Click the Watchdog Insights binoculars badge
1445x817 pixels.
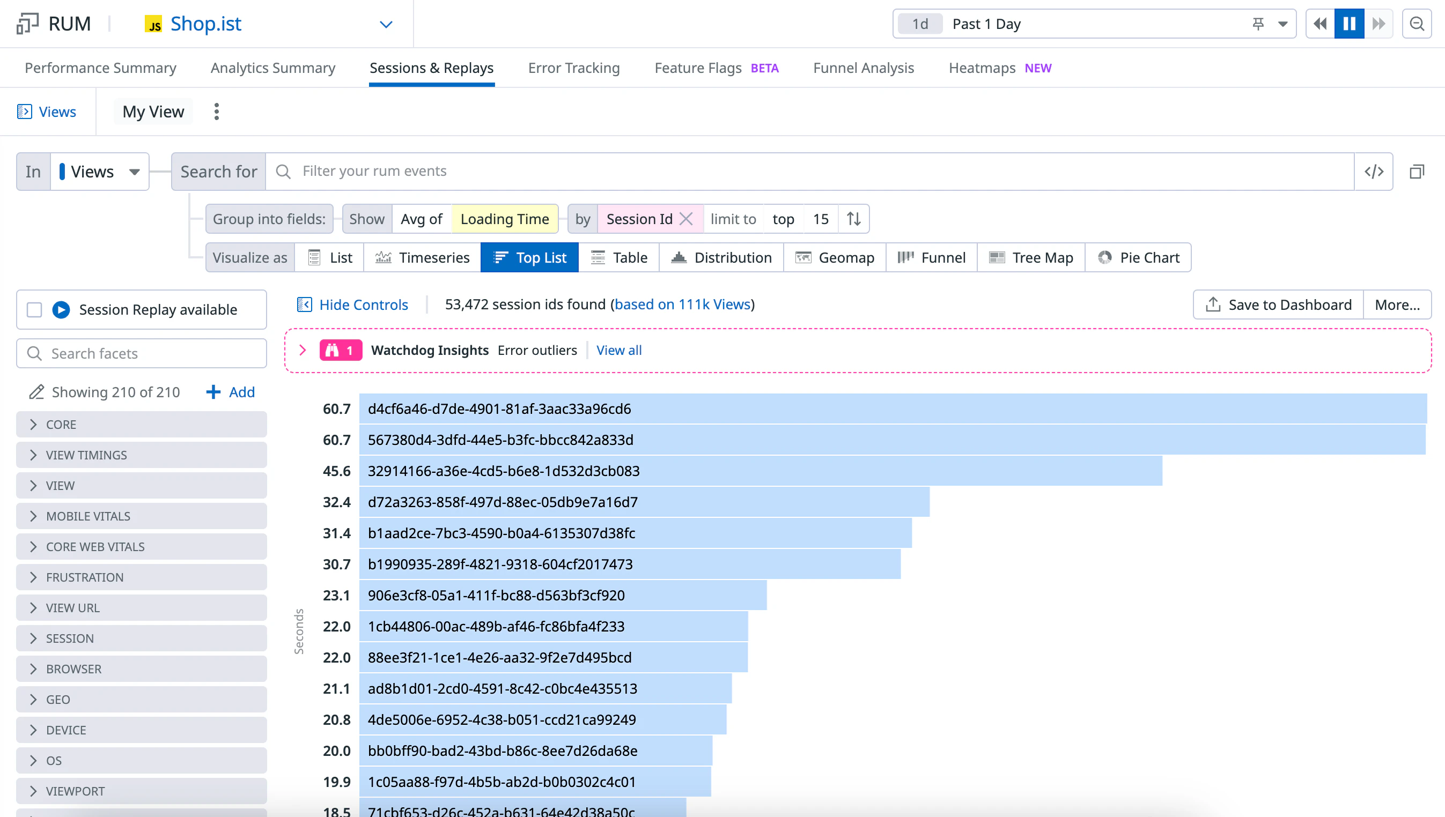click(x=340, y=350)
